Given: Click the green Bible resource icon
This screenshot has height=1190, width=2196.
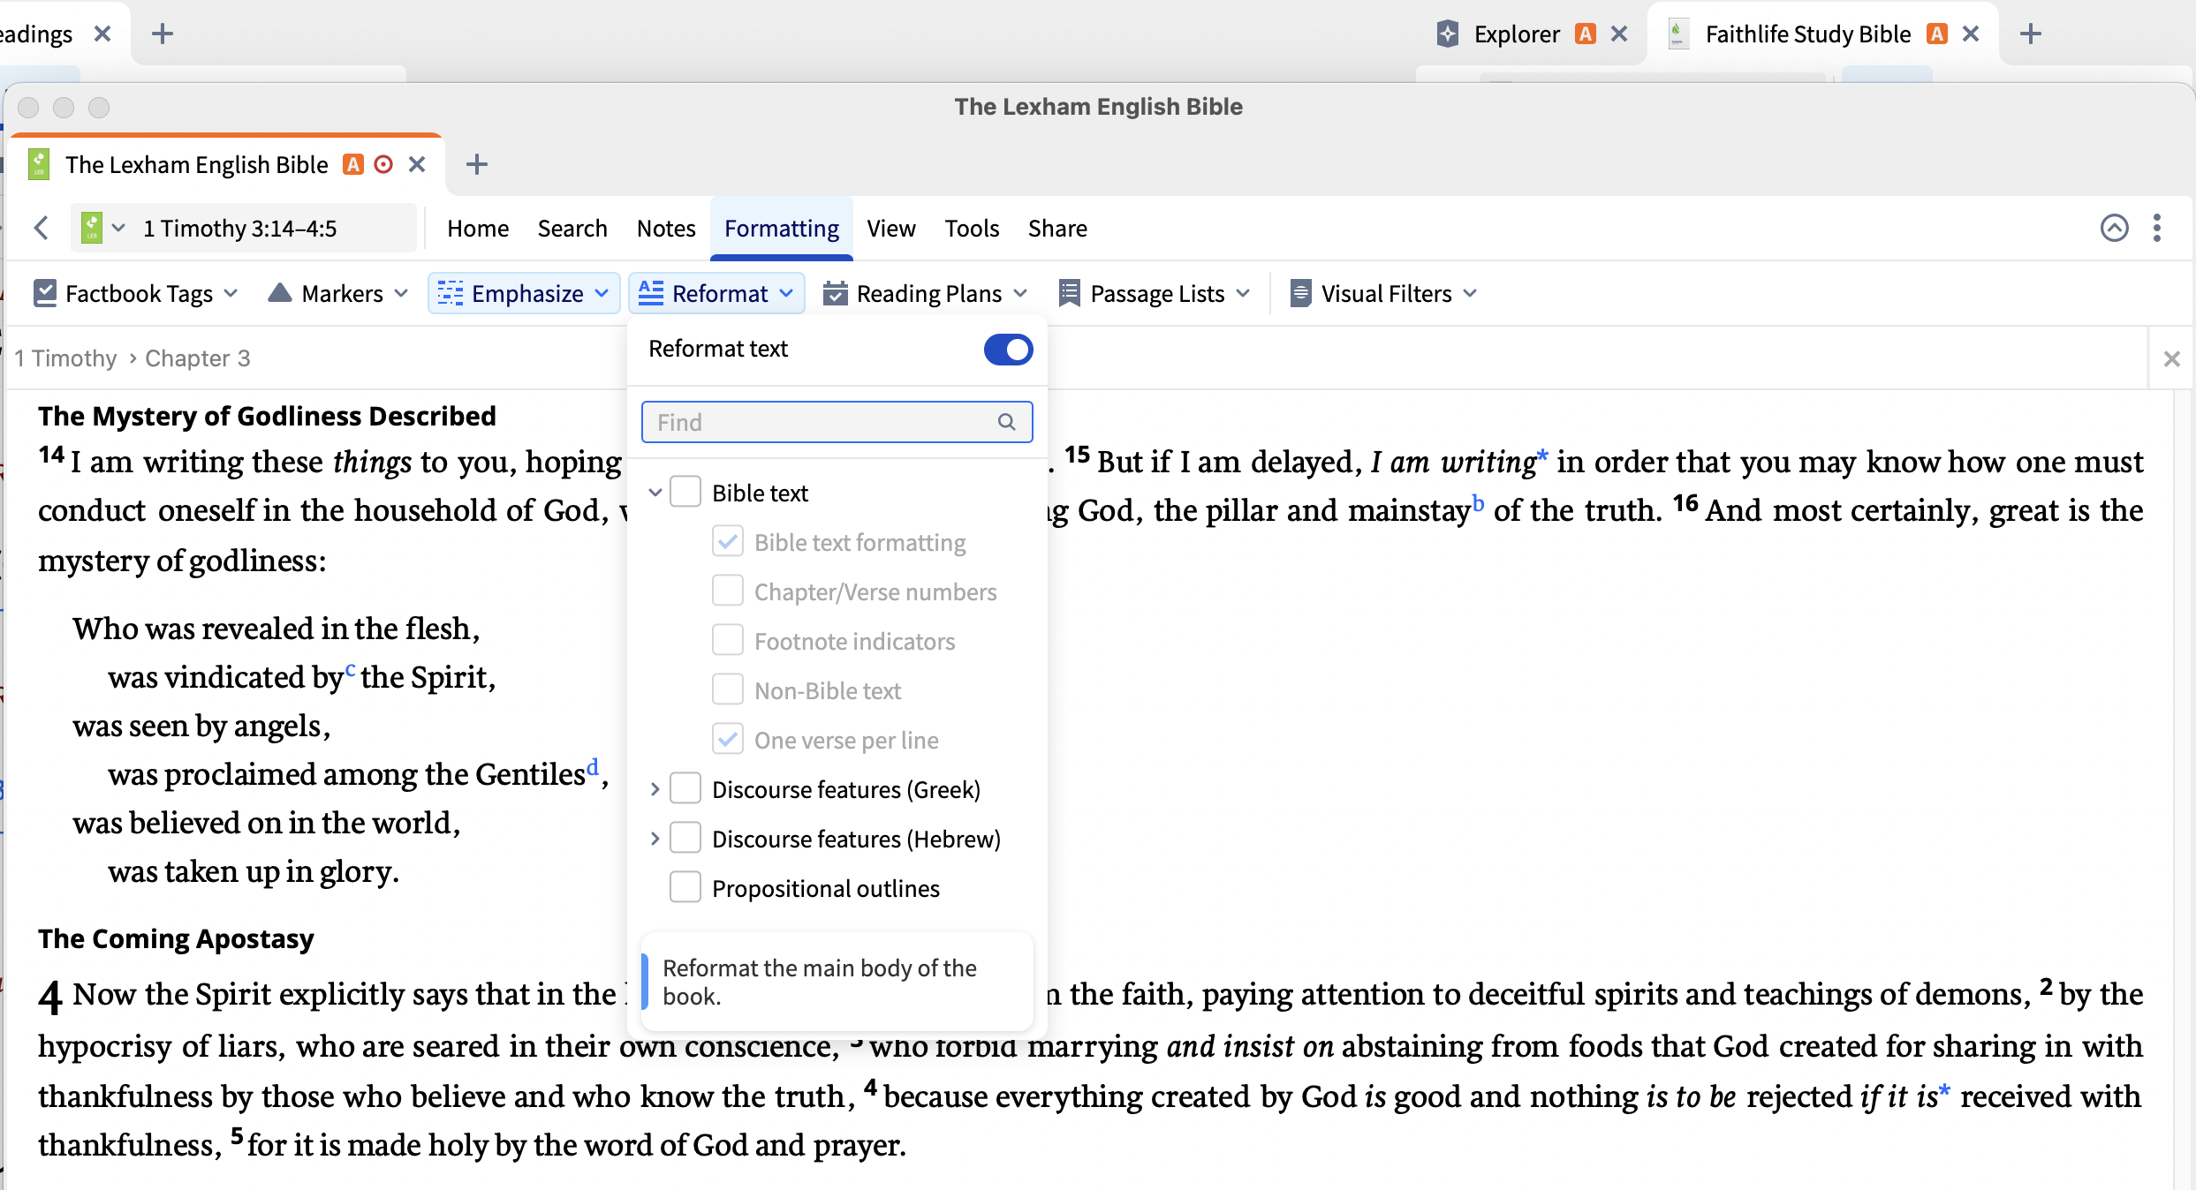Looking at the screenshot, I should click(91, 229).
